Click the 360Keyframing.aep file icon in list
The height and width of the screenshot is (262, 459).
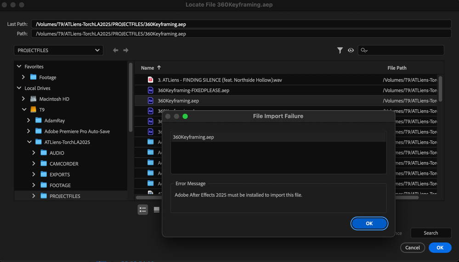[150, 100]
